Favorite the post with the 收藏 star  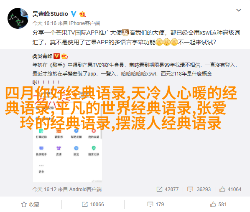click(30, 204)
